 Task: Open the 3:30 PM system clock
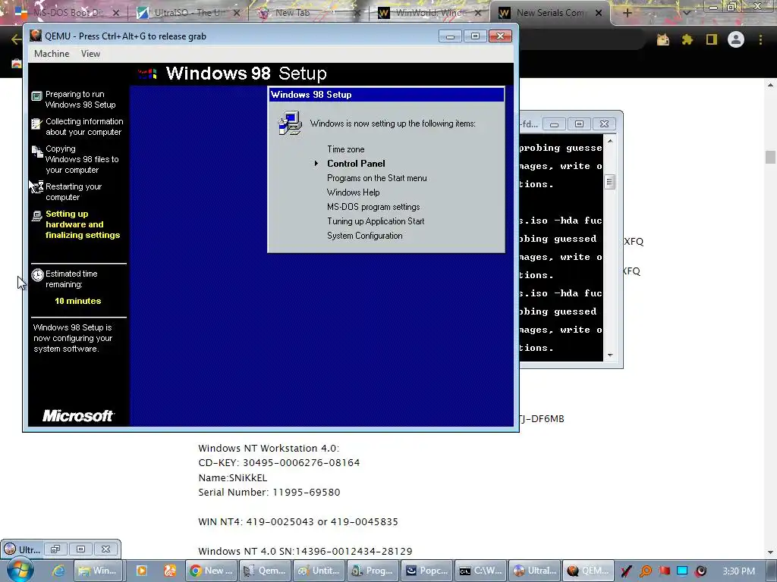click(739, 571)
